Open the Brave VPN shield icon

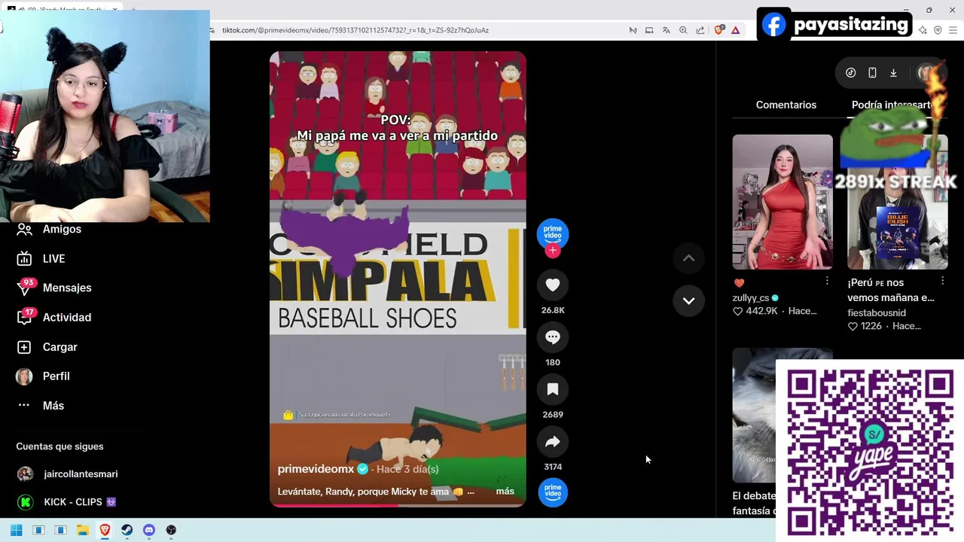coord(938,30)
